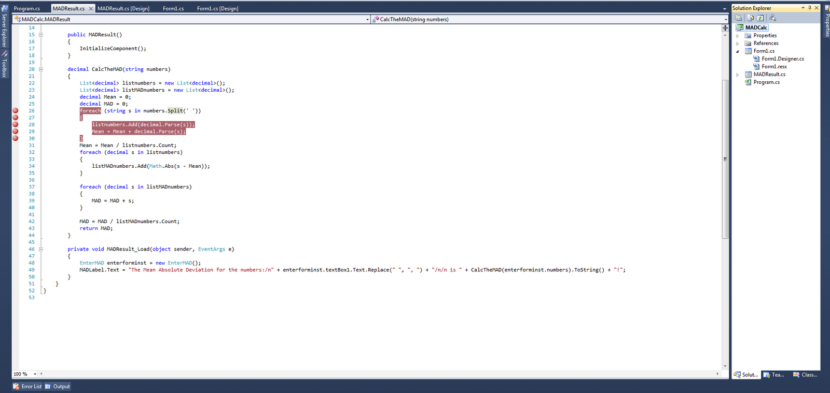Switch to the MADResult.cs [Design] tab
Screen dimensions: 830x393
pyautogui.click(x=123, y=9)
